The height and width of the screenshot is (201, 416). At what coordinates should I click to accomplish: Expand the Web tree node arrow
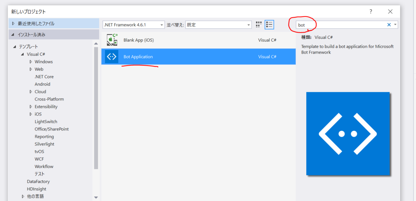pos(31,69)
